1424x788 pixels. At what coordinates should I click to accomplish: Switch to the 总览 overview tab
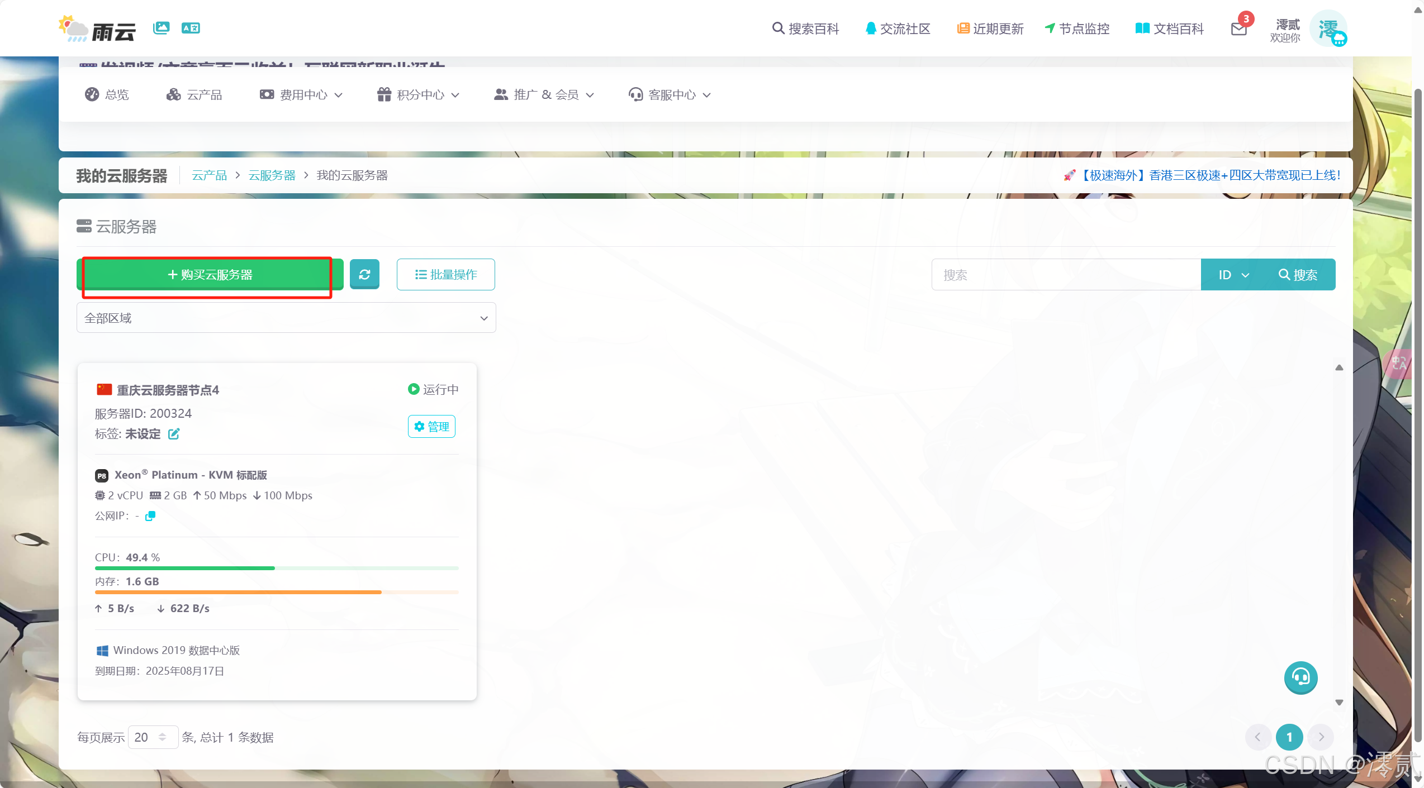click(106, 94)
